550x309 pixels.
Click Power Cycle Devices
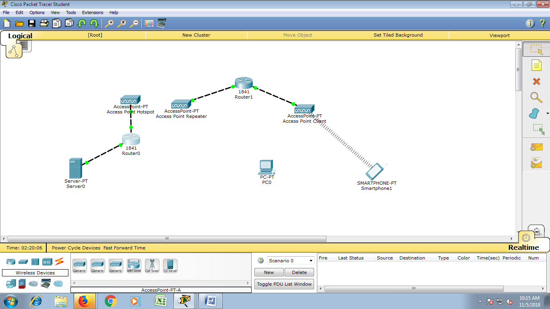pyautogui.click(x=76, y=248)
